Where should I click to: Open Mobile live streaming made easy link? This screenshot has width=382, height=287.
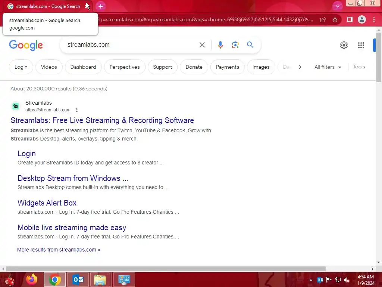72,228
